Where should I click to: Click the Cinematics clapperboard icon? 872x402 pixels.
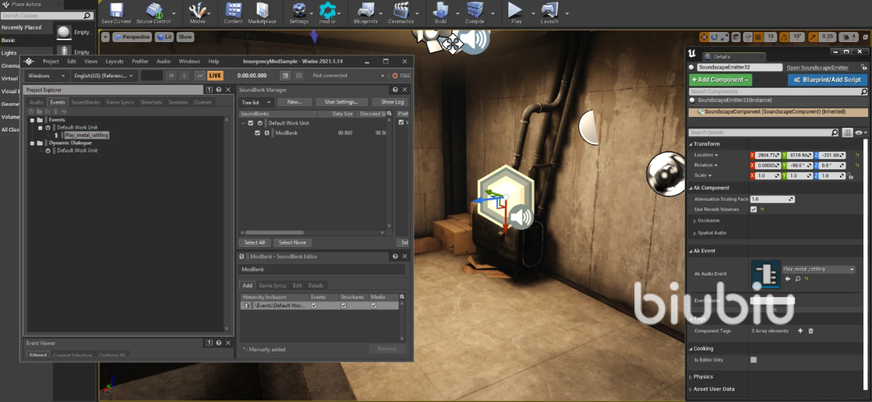tap(401, 11)
